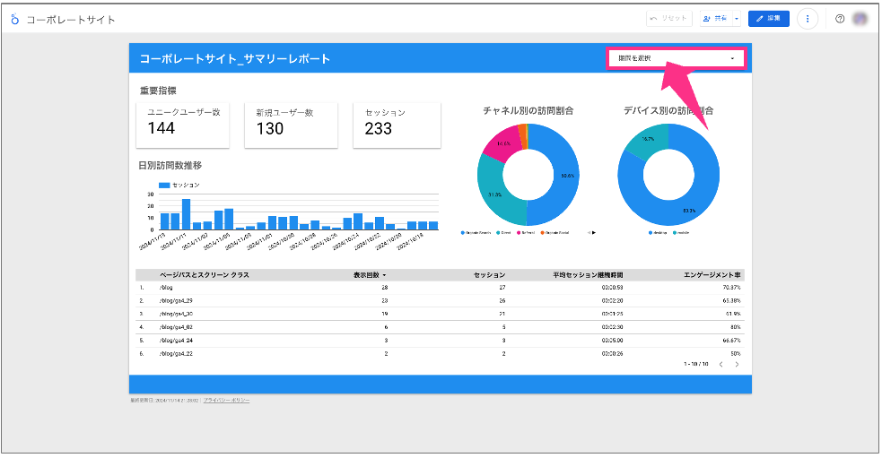Go to next table page chevron
Screen dimensions: 882x458
[737, 365]
